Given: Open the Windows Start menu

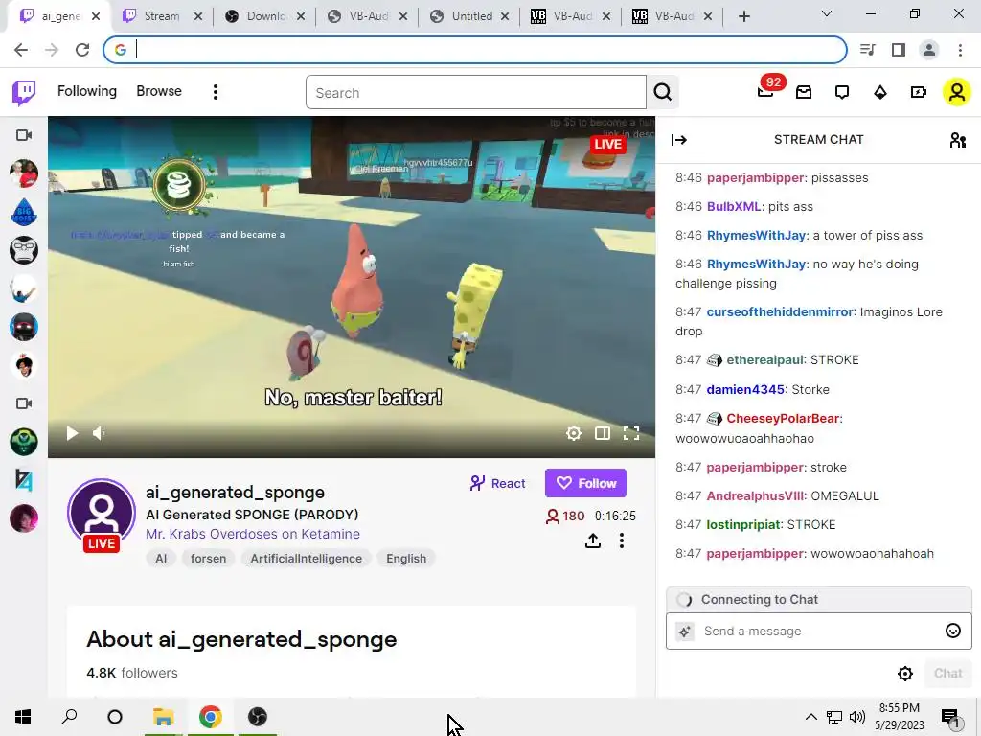Looking at the screenshot, I should [23, 717].
